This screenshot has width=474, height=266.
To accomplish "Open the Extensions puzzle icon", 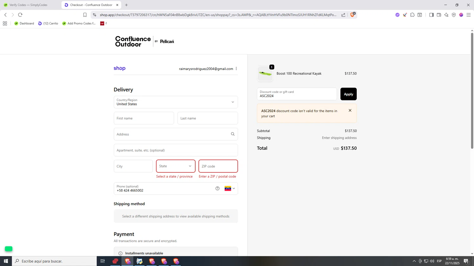I will pyautogui.click(x=412, y=15).
